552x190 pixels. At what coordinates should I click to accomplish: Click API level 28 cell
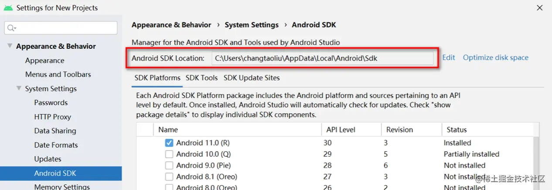[x=327, y=166]
